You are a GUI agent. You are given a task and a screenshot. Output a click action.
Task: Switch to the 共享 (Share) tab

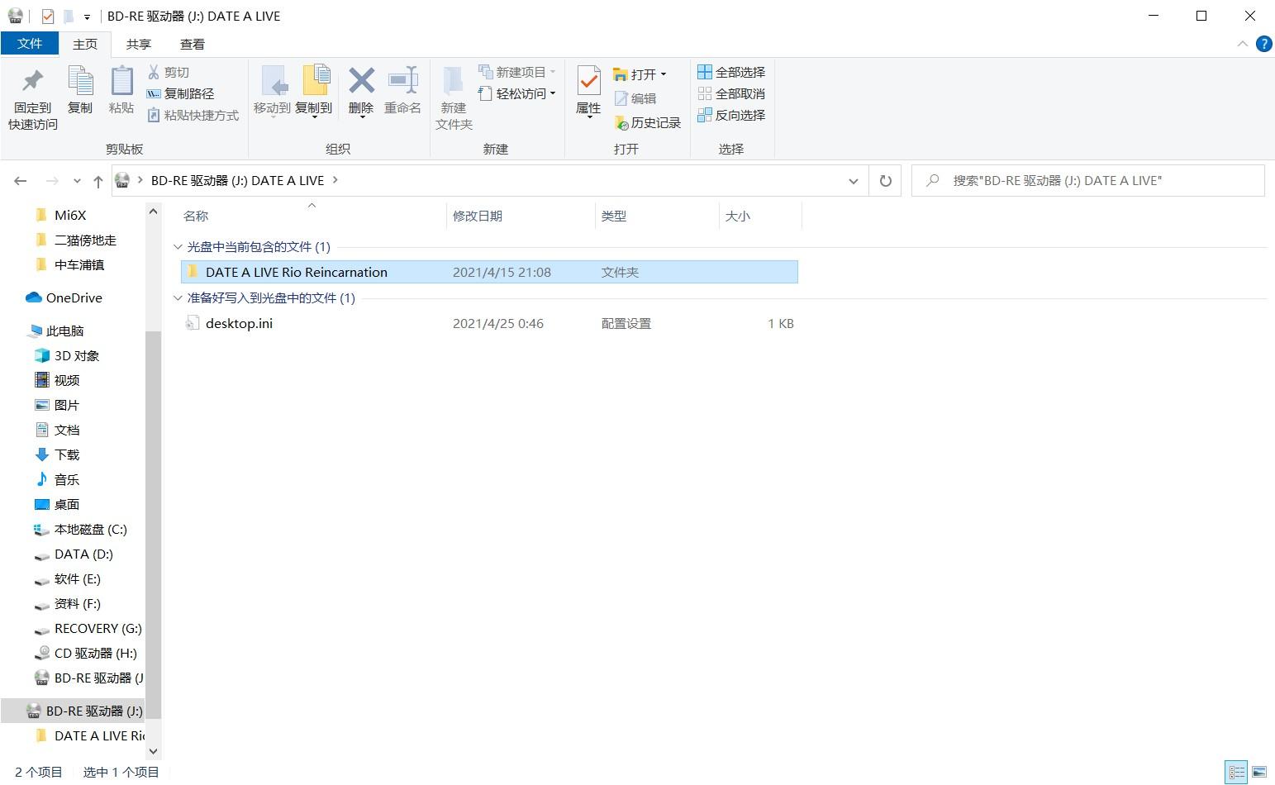coord(139,45)
